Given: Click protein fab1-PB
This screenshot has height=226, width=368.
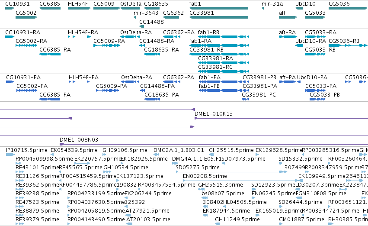Looking at the screenshot, I should point(209,86).
